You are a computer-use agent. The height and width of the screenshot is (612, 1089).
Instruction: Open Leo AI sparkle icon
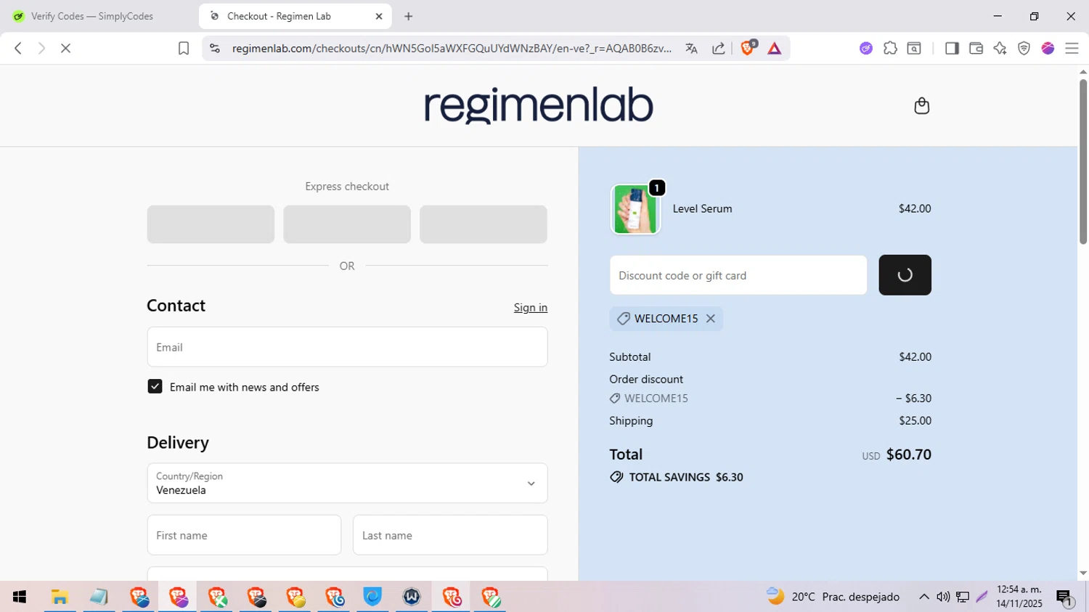(1000, 48)
